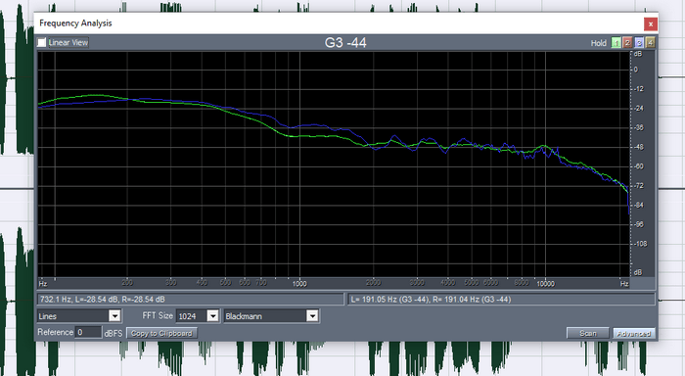Click the Advanced button

click(633, 334)
